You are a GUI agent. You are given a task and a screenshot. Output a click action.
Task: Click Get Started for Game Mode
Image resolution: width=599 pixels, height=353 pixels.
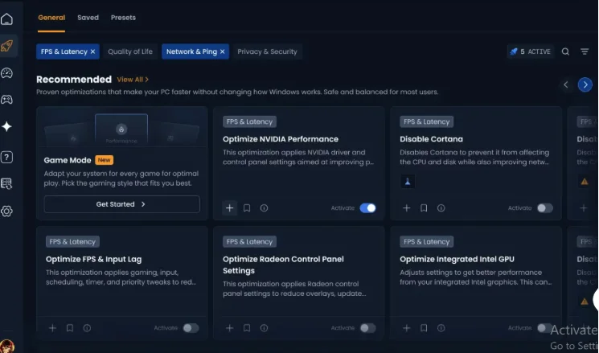(121, 204)
